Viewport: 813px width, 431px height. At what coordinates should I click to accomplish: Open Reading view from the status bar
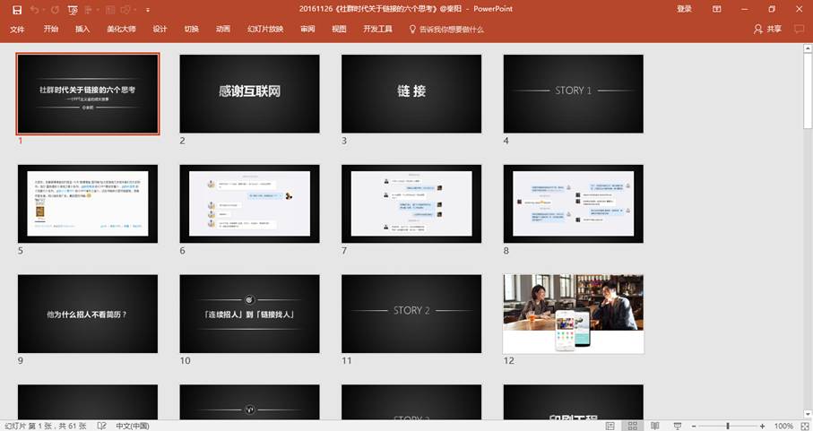coord(653,426)
